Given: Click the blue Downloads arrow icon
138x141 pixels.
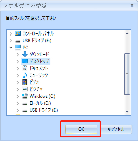Looking at the screenshot, I should (x=25, y=54).
